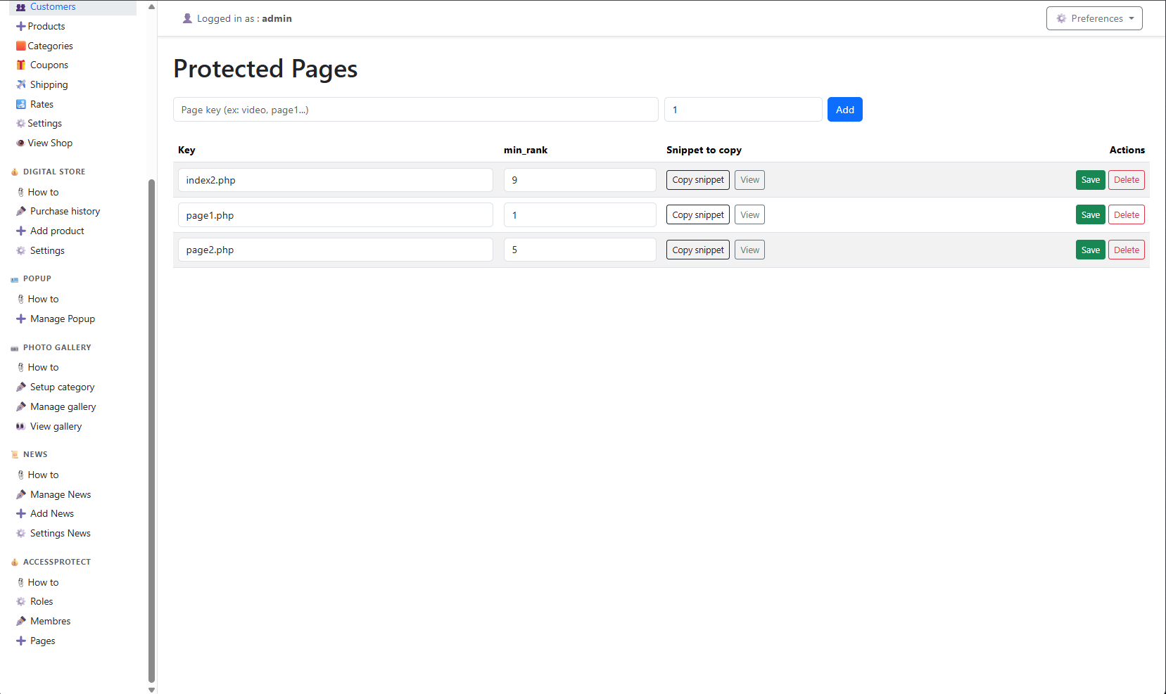View the page1.php protected page

[x=750, y=215]
